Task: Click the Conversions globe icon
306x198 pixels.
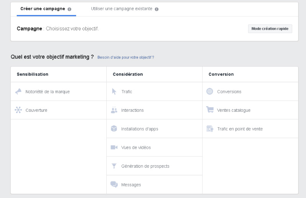Action: pyautogui.click(x=210, y=91)
